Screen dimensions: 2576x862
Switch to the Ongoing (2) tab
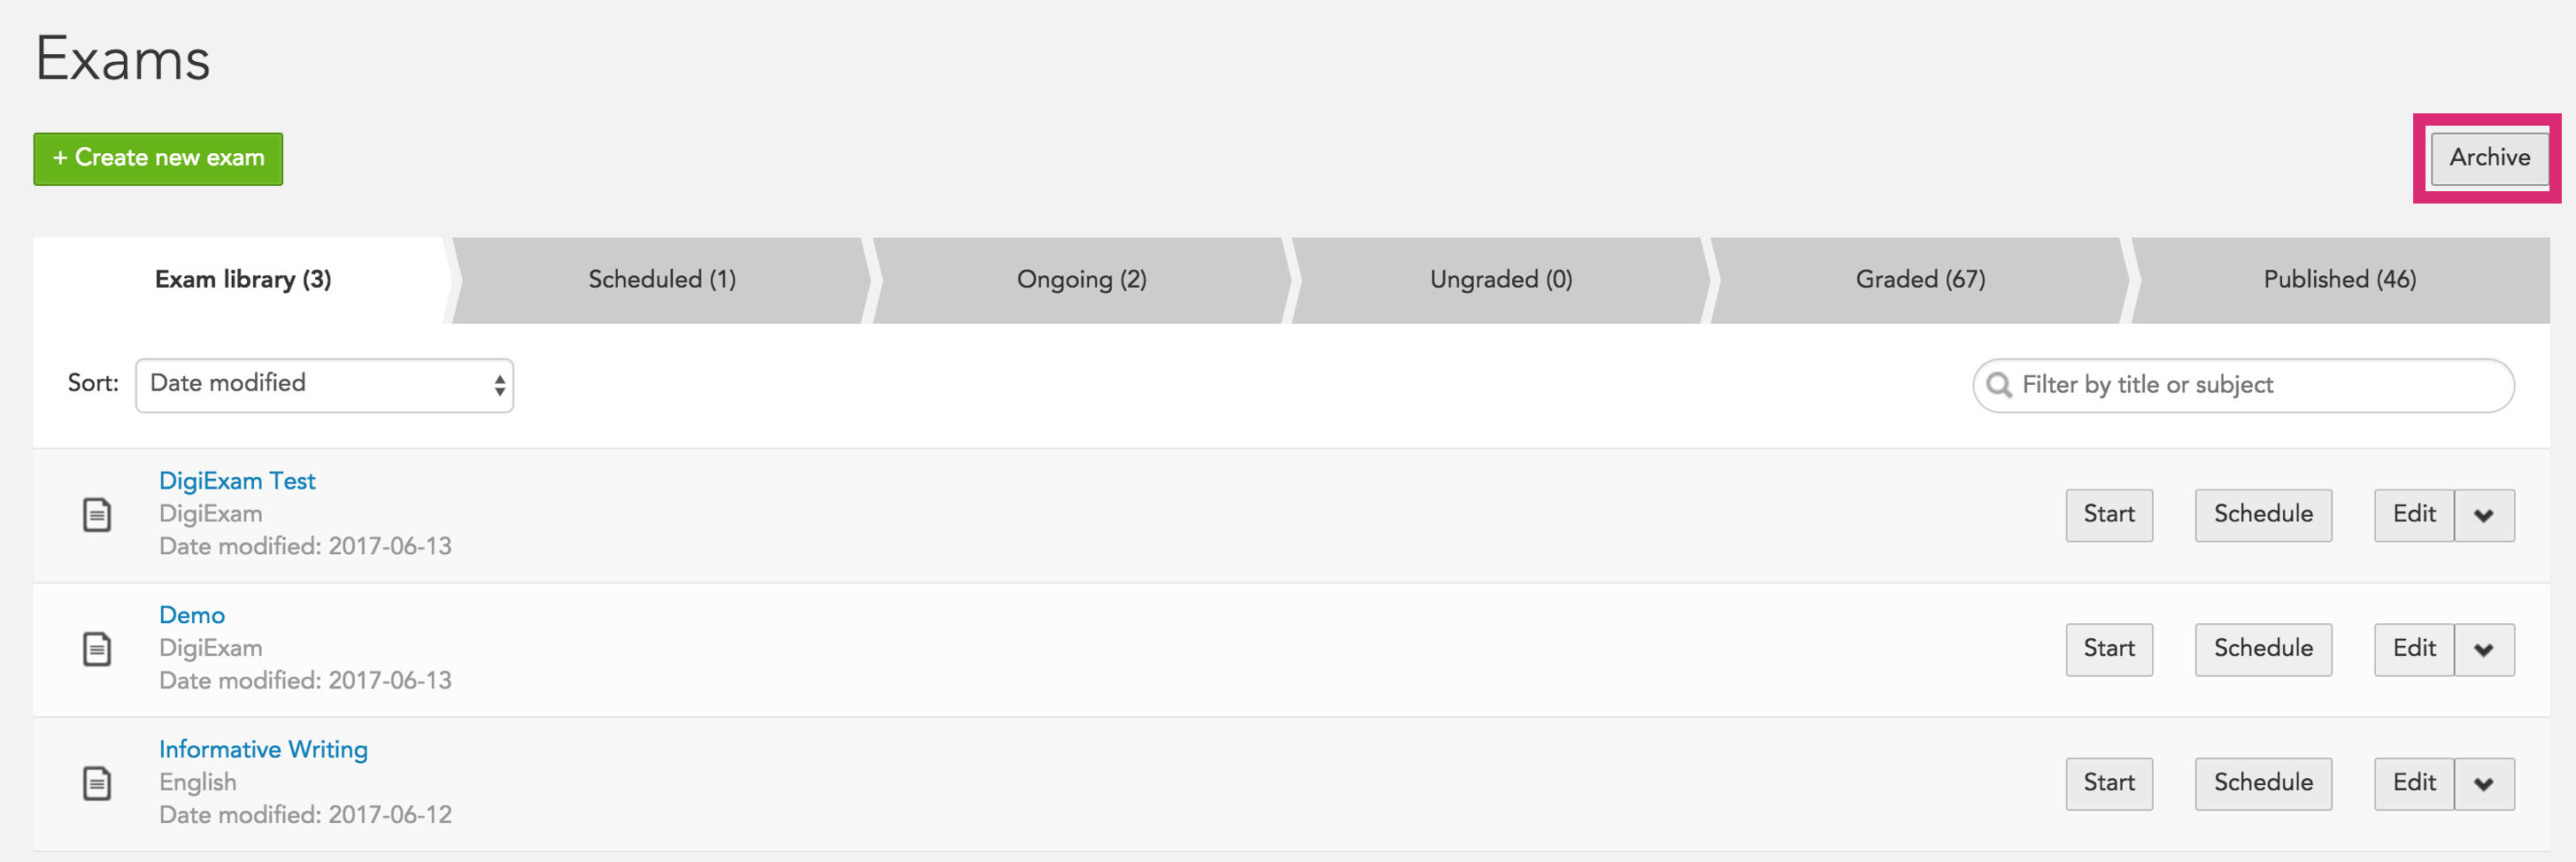1082,280
